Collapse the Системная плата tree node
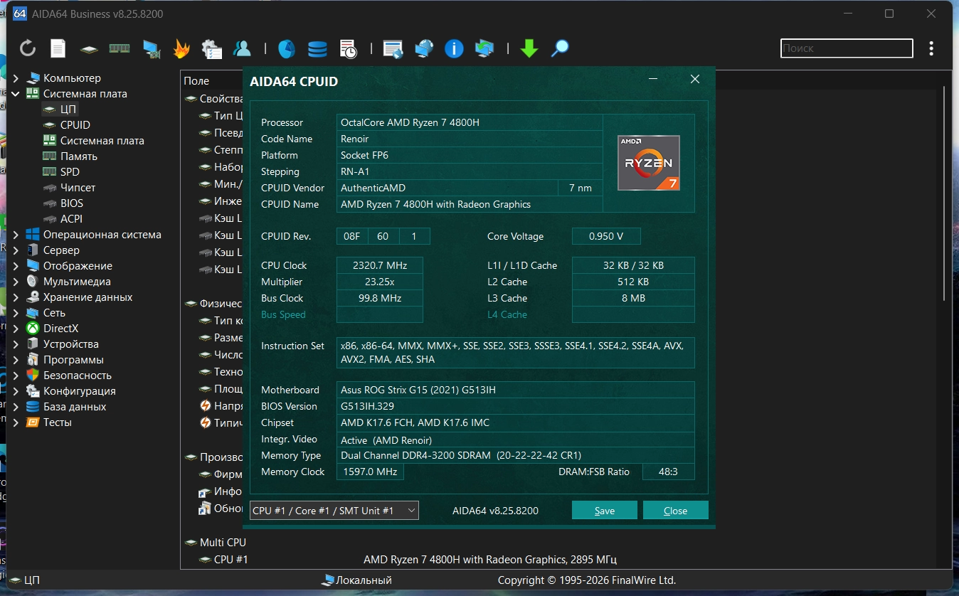The height and width of the screenshot is (596, 959). (x=16, y=94)
